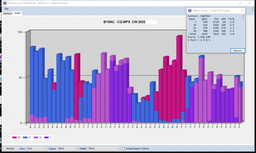This screenshot has width=256, height=153.
Task: Click the Rescore button
Action: (x=238, y=51)
